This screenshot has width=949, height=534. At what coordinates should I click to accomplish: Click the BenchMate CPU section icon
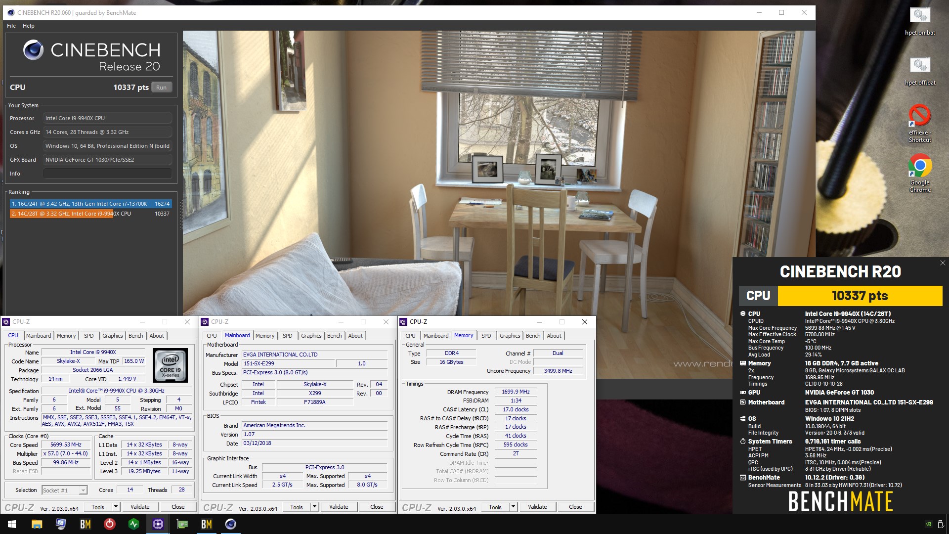[x=743, y=313]
